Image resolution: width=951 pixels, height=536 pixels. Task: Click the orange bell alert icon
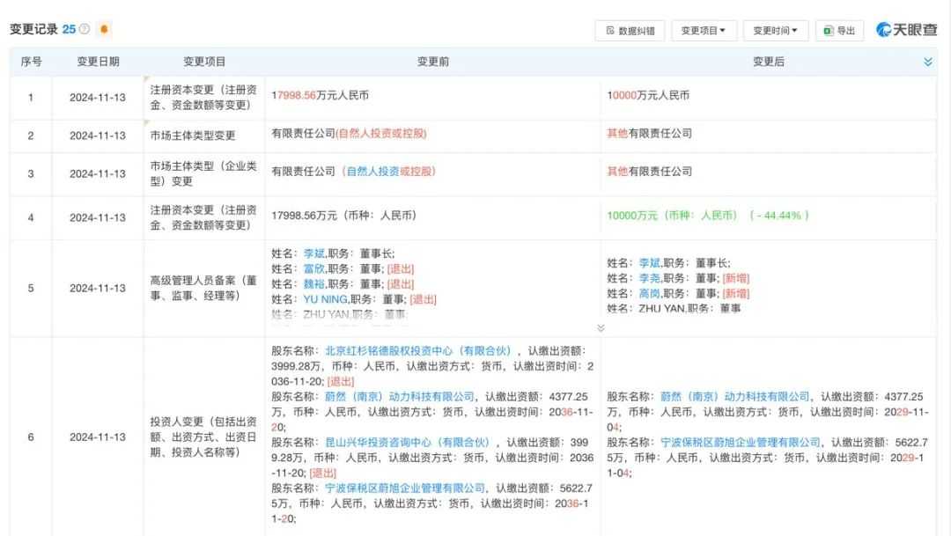104,29
